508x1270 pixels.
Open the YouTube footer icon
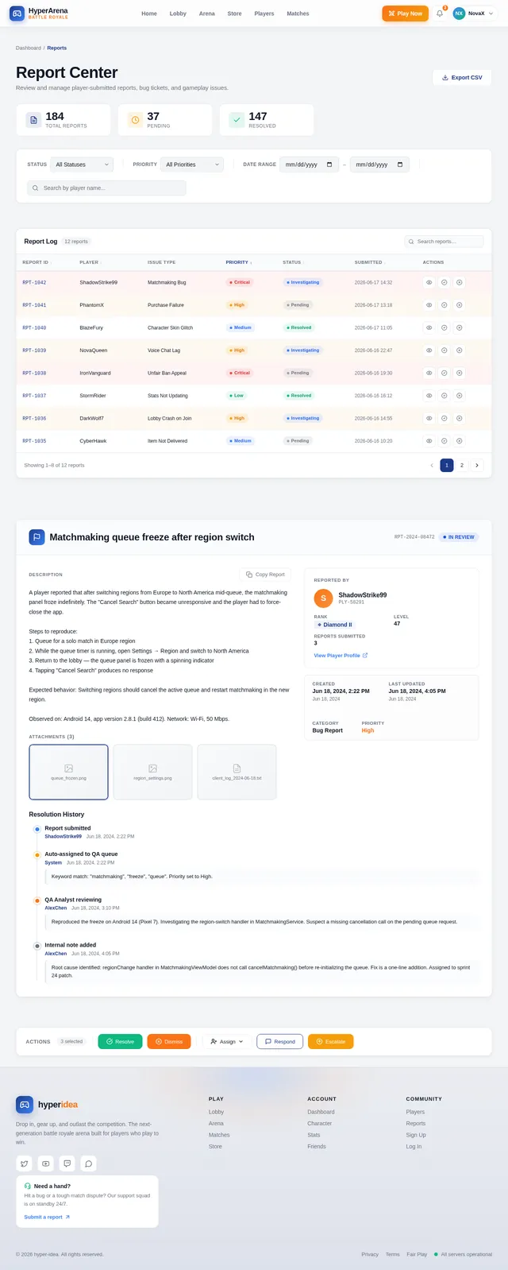click(46, 1164)
